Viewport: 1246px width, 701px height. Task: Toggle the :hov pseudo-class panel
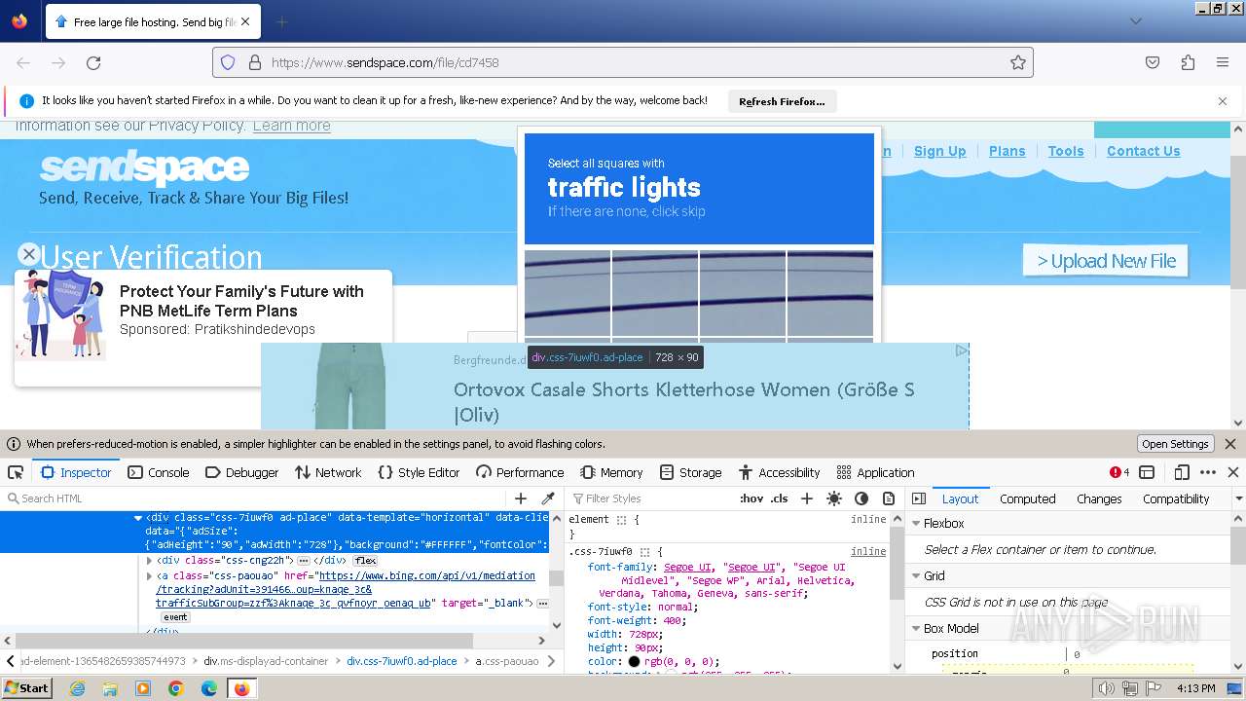pyautogui.click(x=751, y=498)
